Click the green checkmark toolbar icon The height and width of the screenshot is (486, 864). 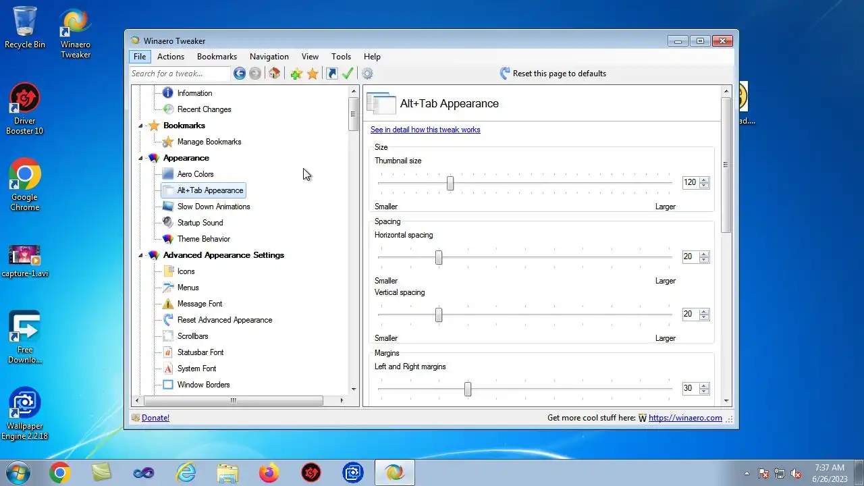348,74
